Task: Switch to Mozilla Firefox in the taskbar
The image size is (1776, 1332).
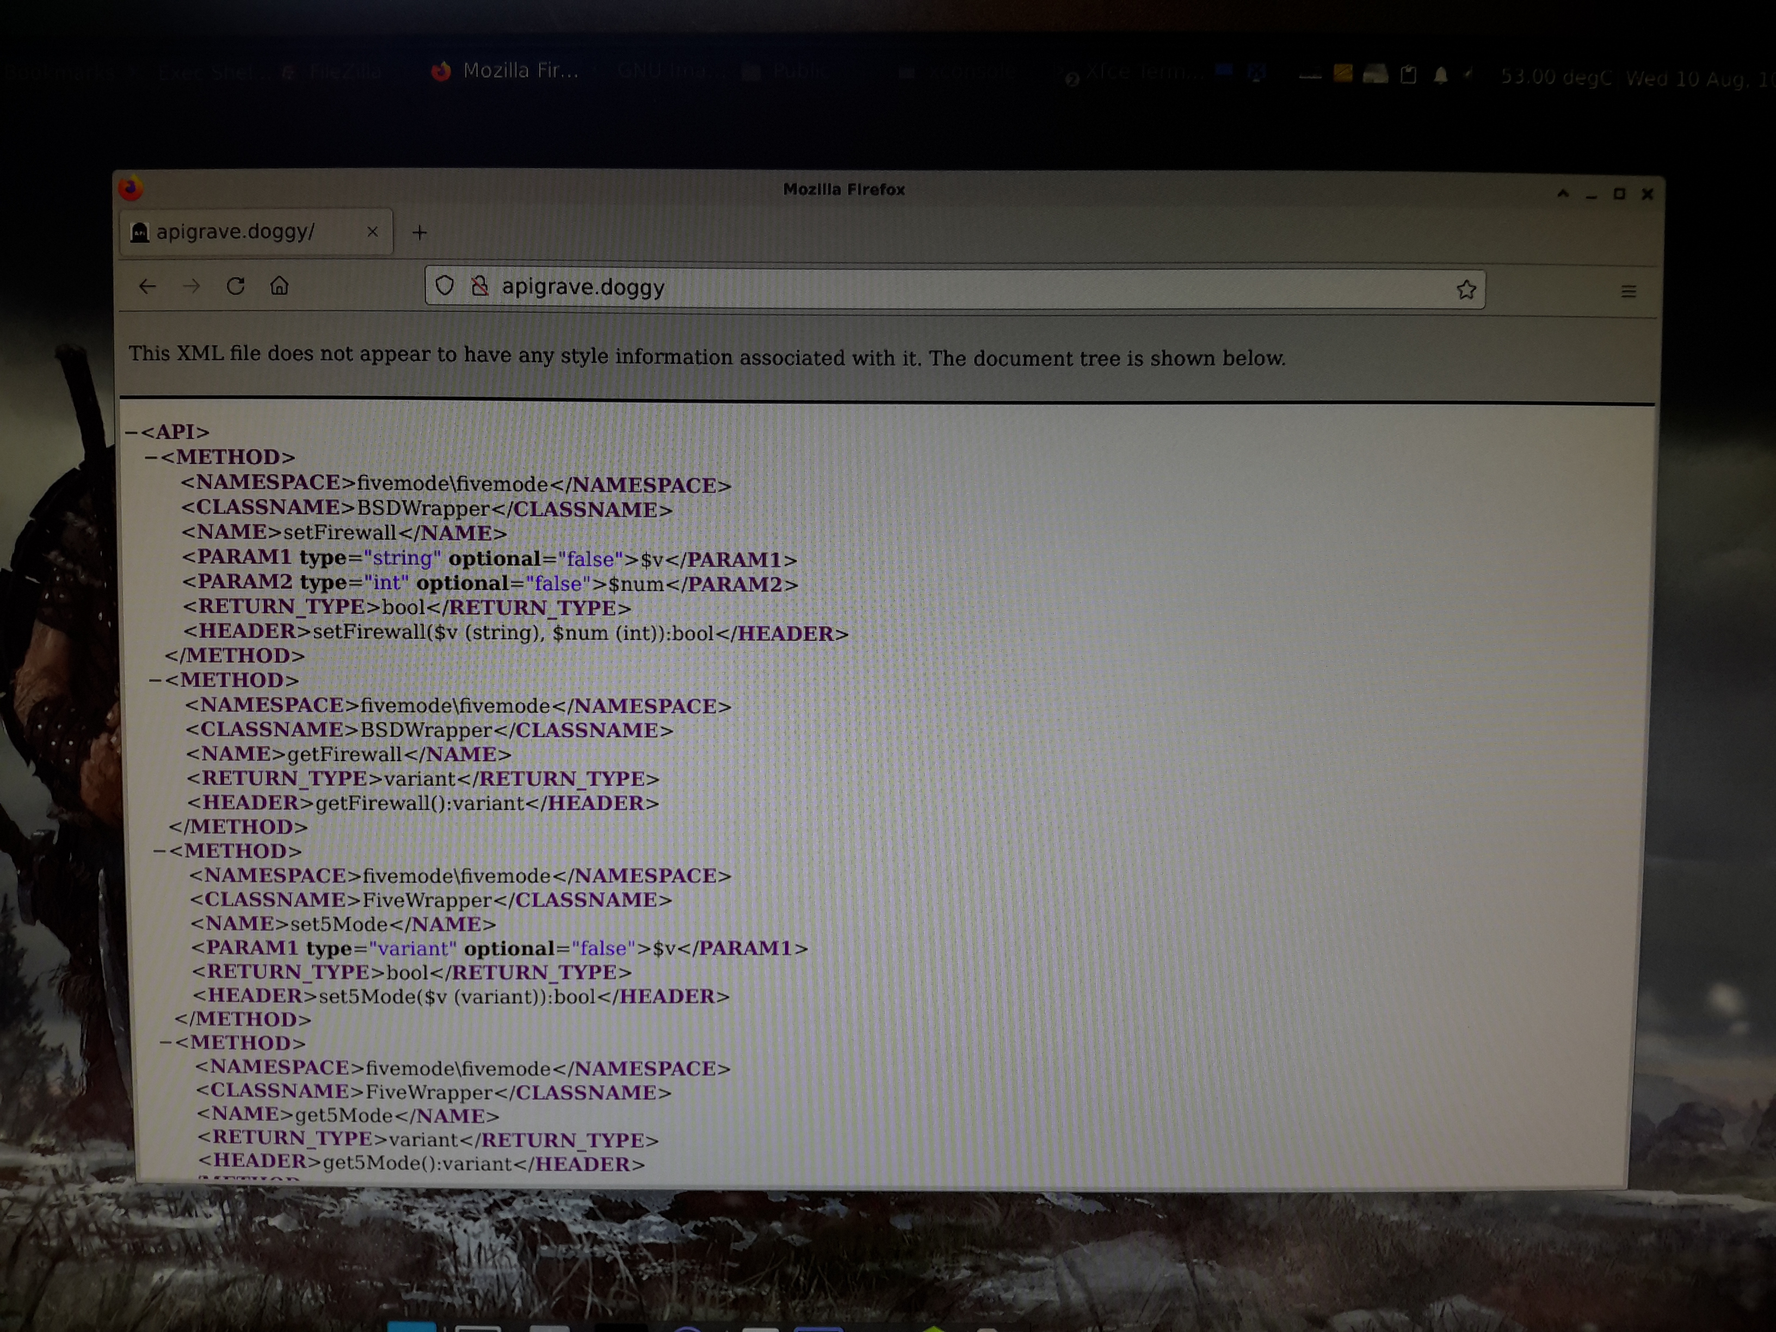Action: click(506, 71)
